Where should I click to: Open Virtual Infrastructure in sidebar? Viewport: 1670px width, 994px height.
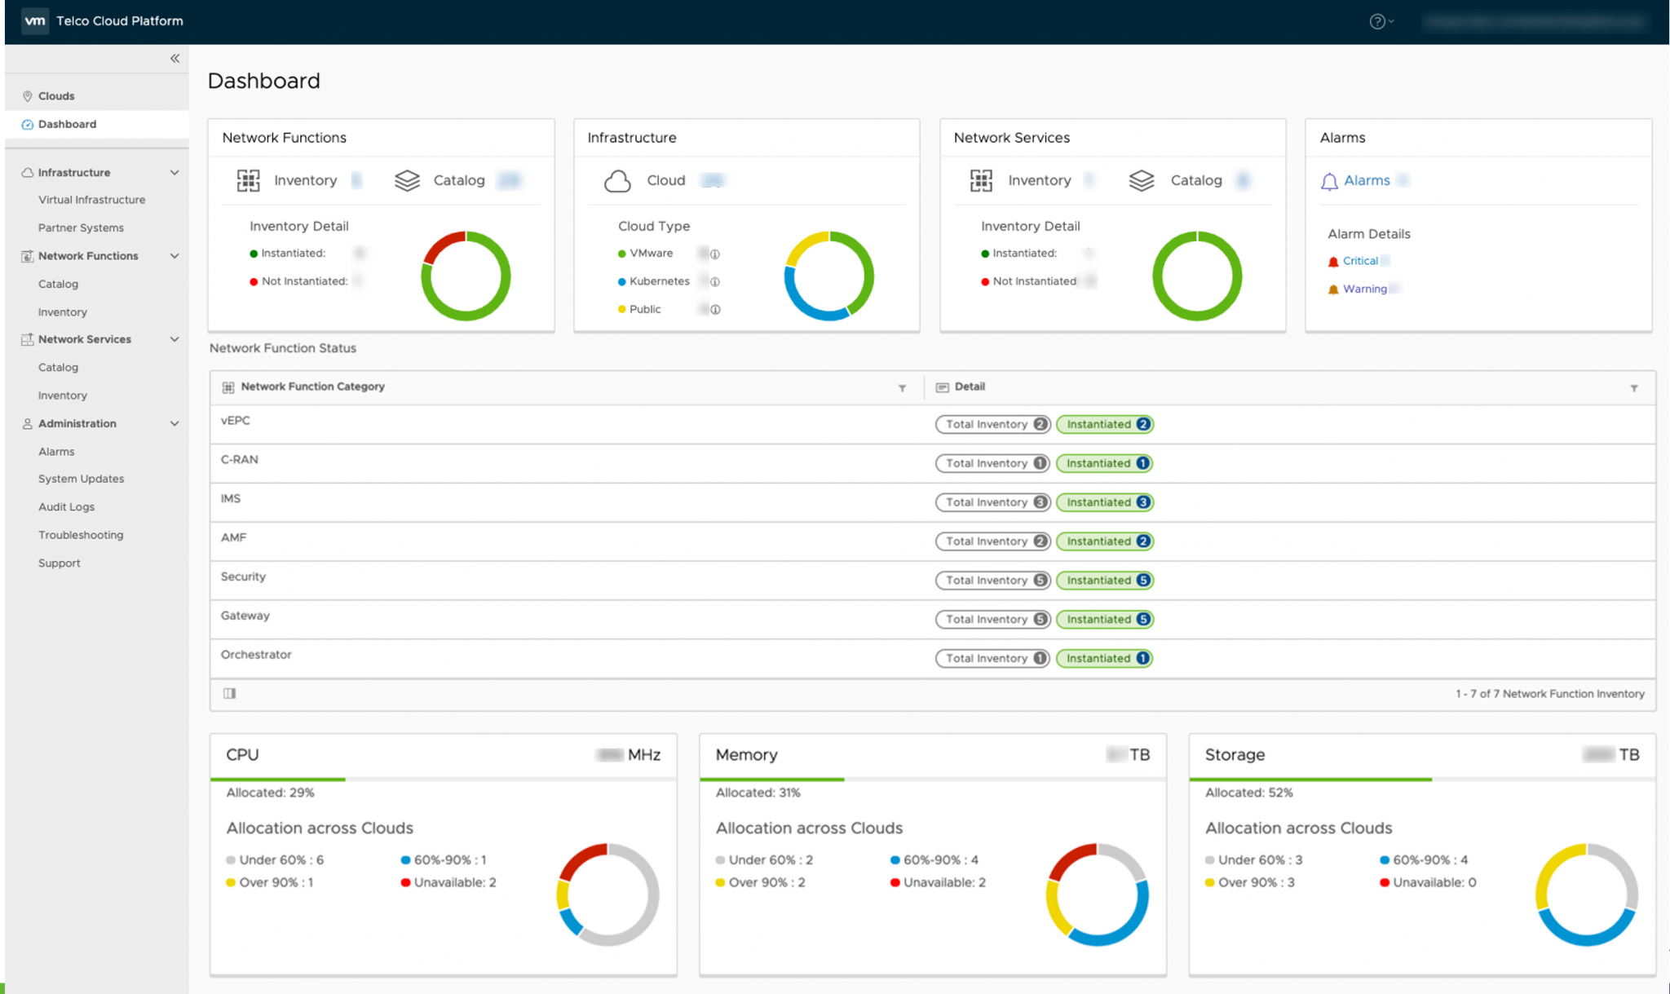(x=91, y=200)
